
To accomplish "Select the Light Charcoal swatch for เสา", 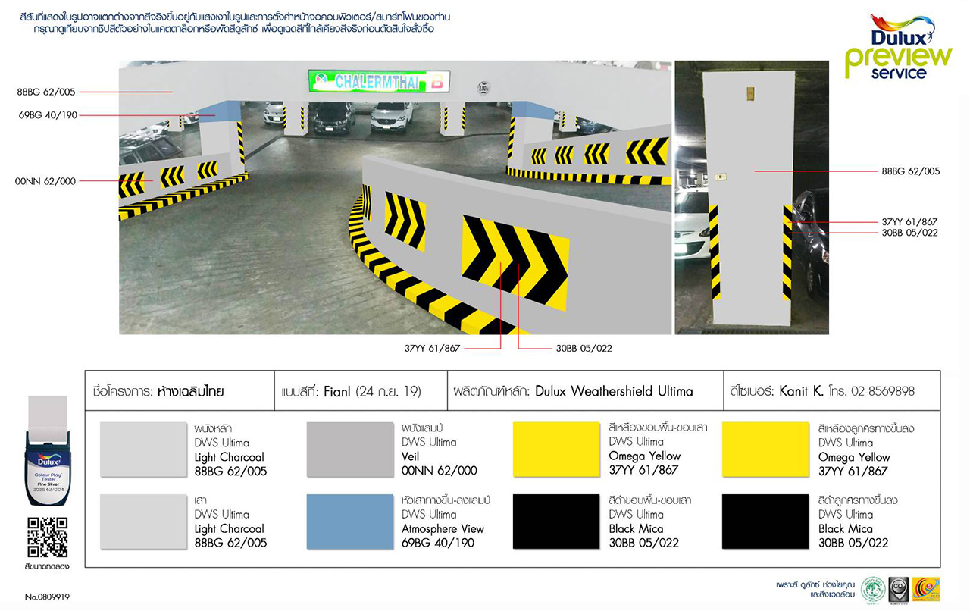I will (x=143, y=522).
